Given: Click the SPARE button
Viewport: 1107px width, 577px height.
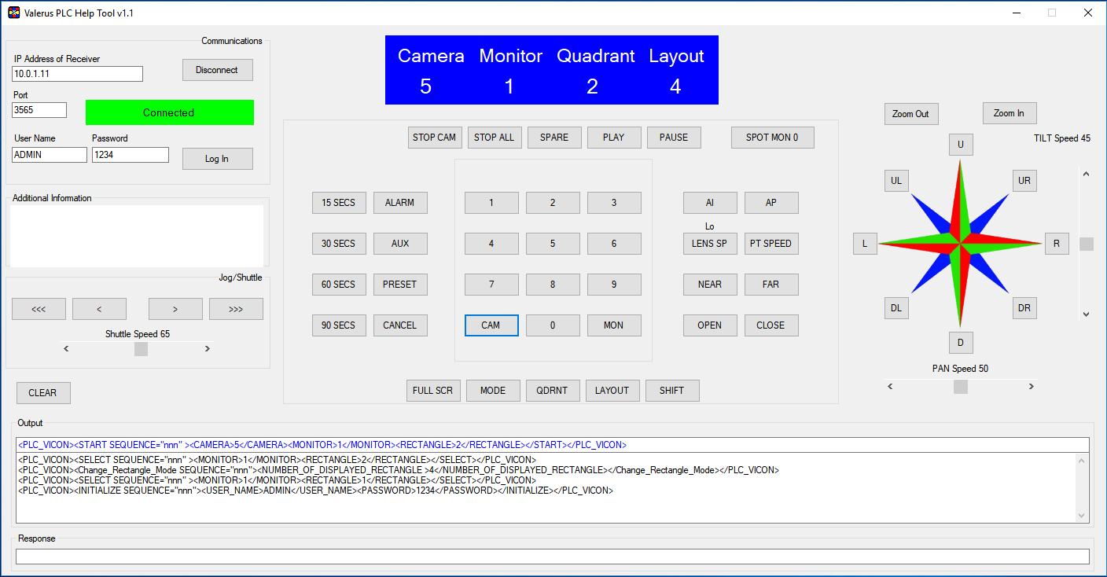Looking at the screenshot, I should [x=554, y=138].
